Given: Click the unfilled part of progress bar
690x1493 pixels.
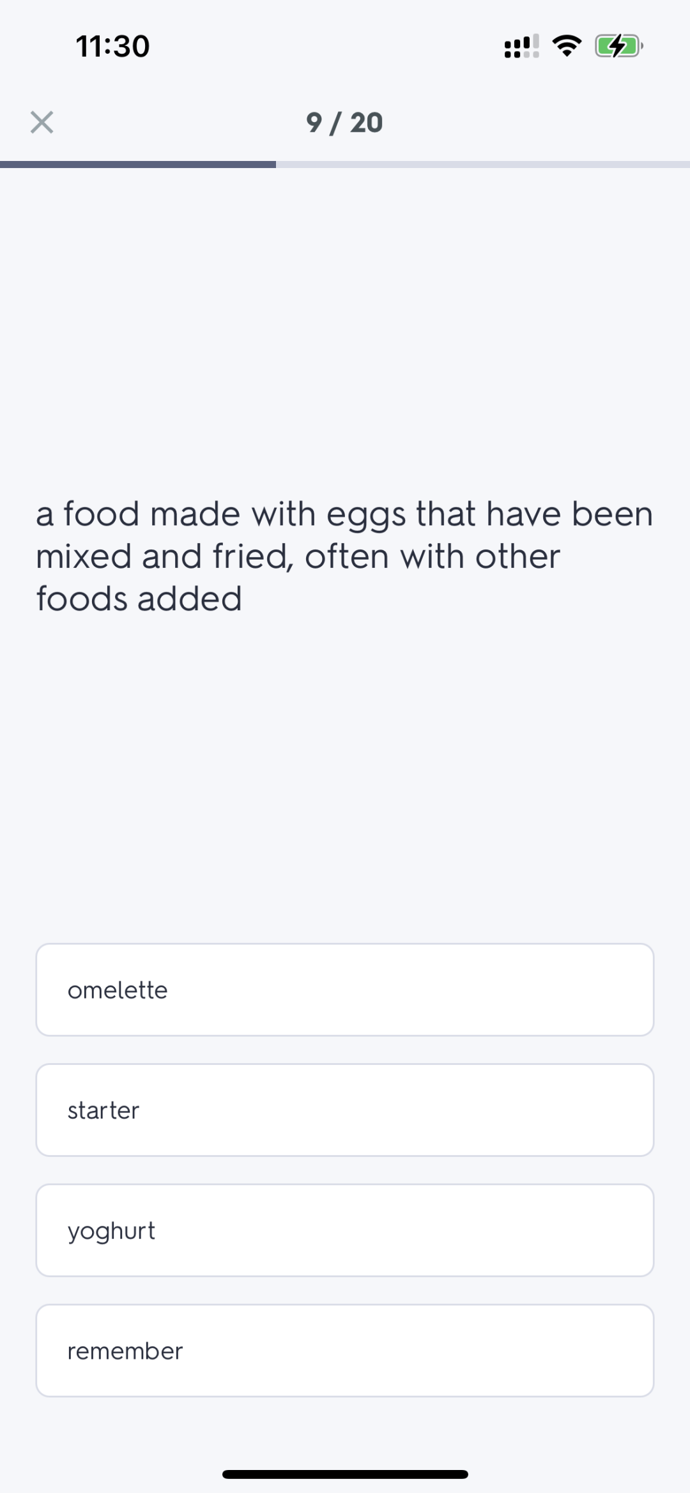Looking at the screenshot, I should (x=483, y=165).
